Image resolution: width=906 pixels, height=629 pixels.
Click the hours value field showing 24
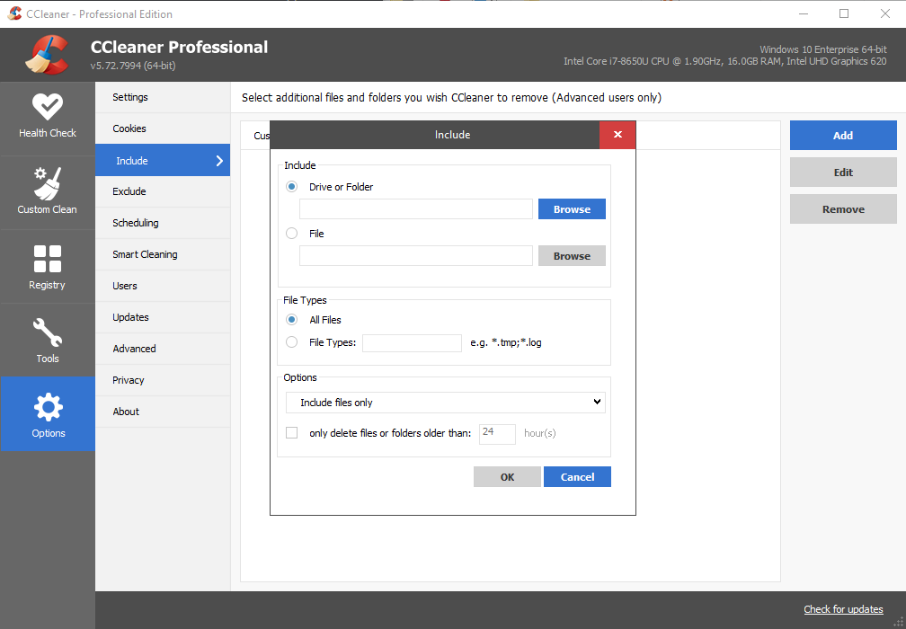498,434
